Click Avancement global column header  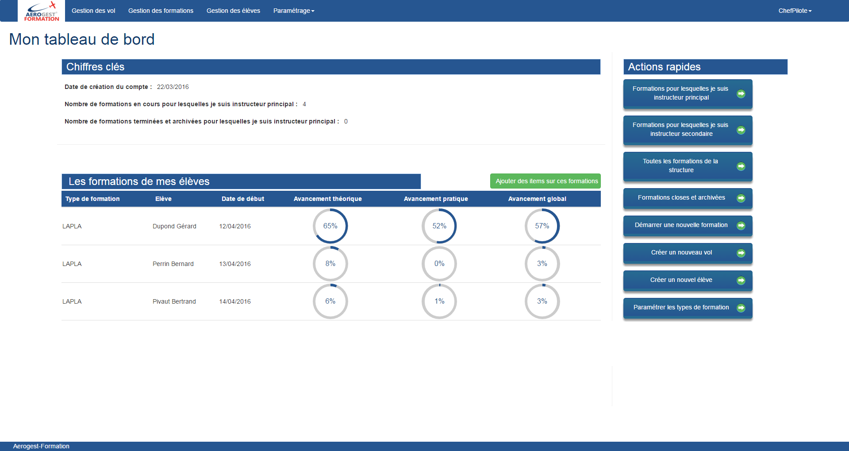[x=537, y=199]
